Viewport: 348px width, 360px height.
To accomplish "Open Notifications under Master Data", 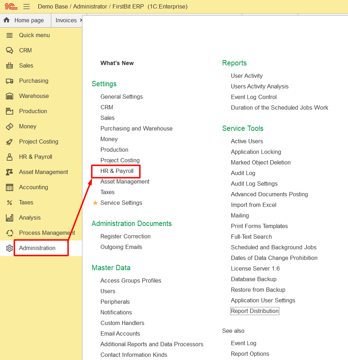I will (x=116, y=312).
